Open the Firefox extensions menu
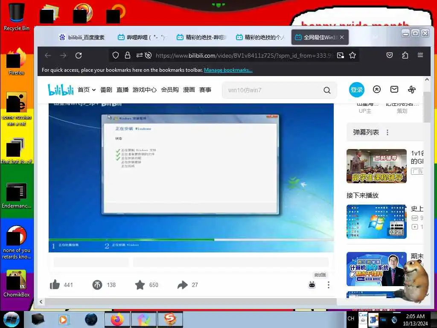The width and height of the screenshot is (437, 328). click(x=405, y=55)
